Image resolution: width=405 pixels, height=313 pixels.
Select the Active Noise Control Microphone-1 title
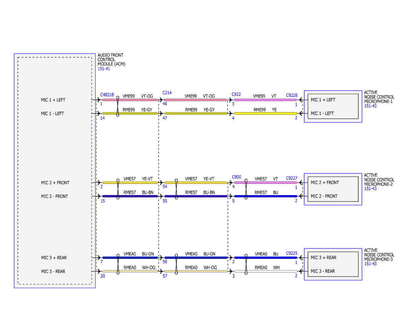click(x=379, y=97)
